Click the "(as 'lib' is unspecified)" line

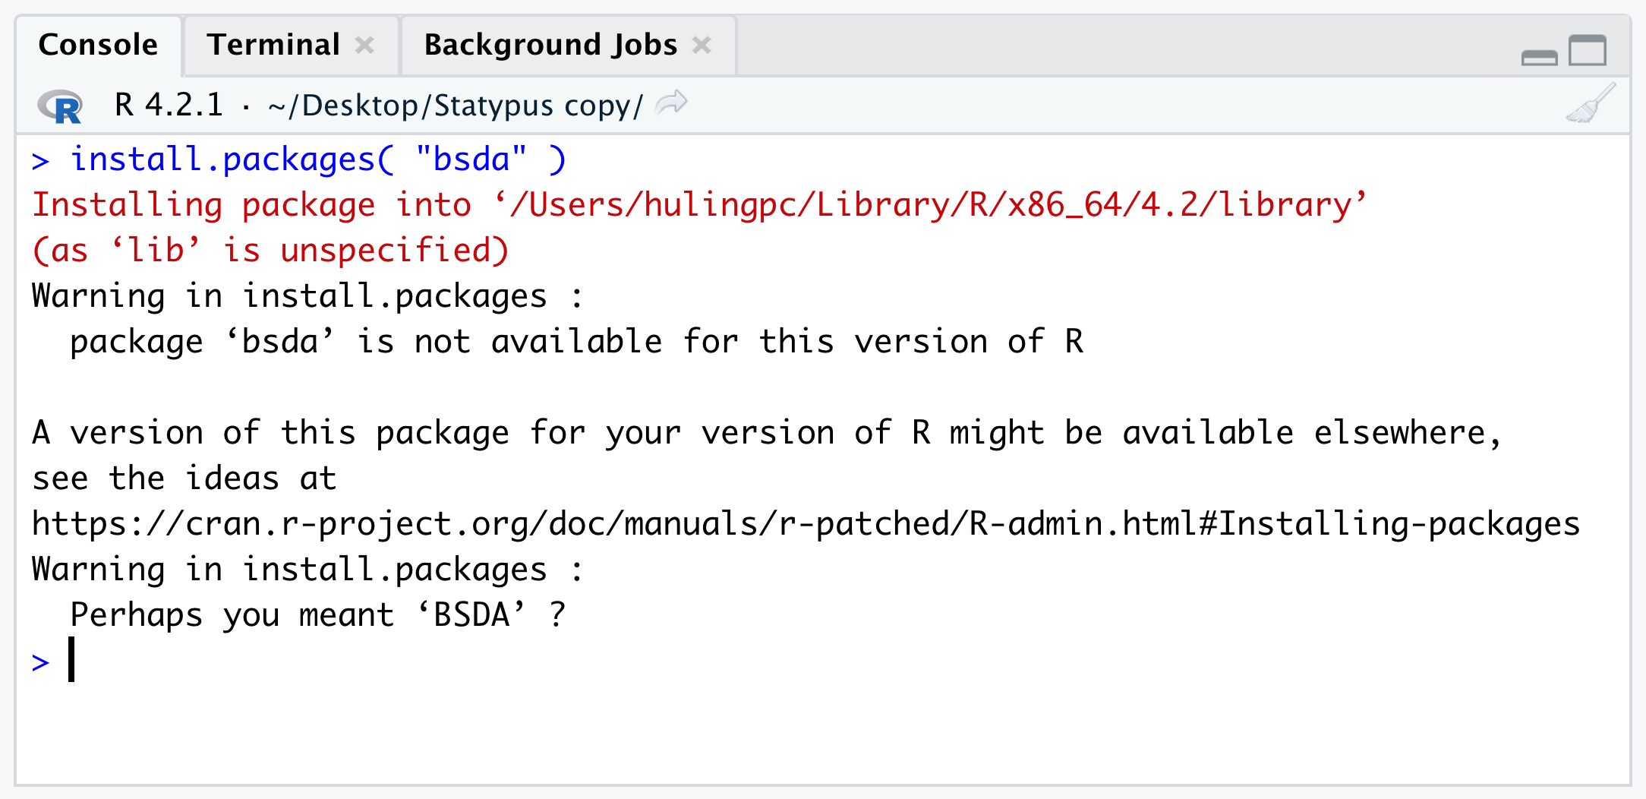(270, 251)
